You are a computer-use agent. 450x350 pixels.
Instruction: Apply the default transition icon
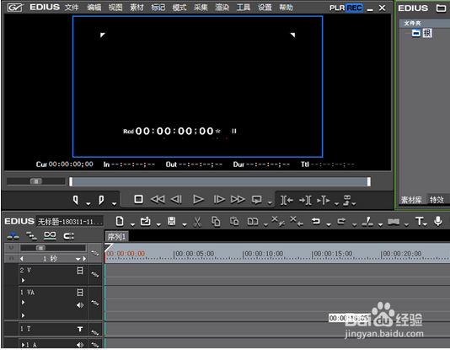pyautogui.click(x=394, y=222)
